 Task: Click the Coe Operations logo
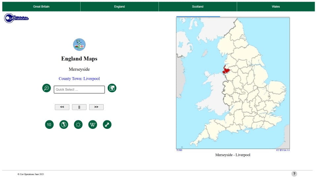pyautogui.click(x=17, y=18)
